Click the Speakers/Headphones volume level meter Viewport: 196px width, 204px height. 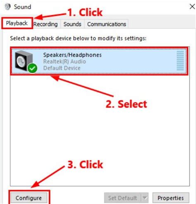(x=180, y=60)
